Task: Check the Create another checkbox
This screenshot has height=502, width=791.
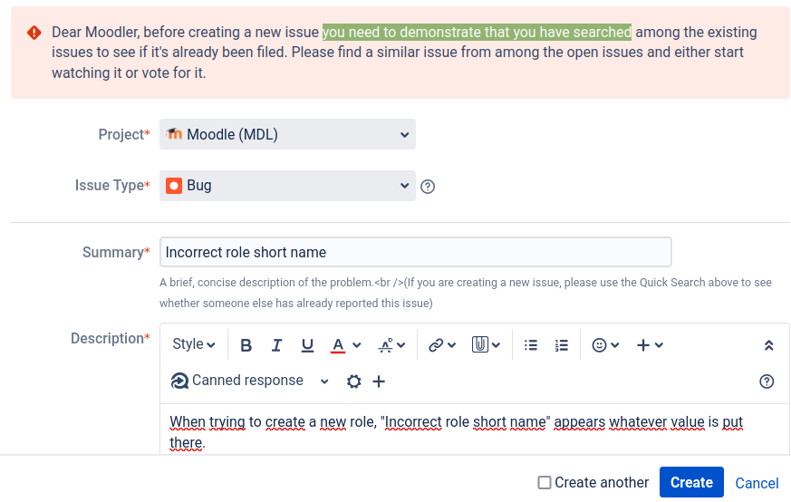Action: click(545, 483)
